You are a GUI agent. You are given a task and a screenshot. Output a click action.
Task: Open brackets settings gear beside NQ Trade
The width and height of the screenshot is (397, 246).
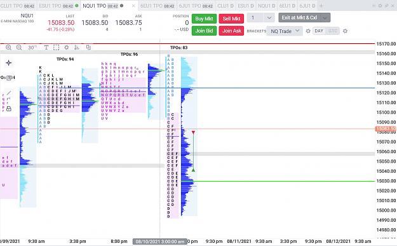[x=308, y=31]
